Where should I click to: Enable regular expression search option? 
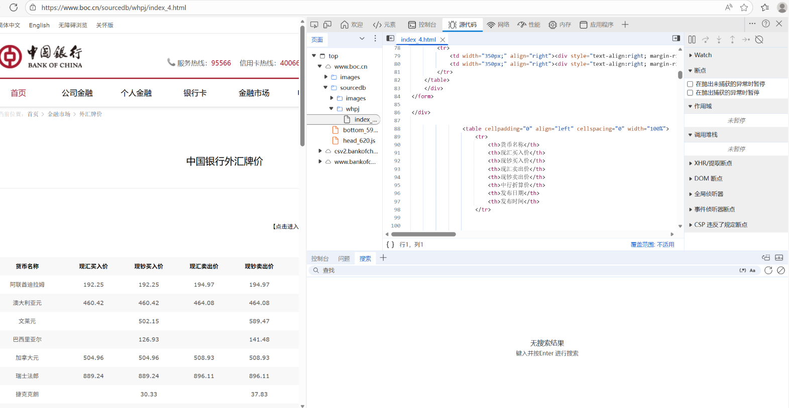[743, 270]
